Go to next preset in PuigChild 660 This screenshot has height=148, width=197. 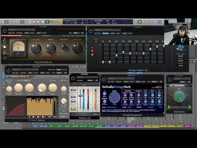click(13, 33)
